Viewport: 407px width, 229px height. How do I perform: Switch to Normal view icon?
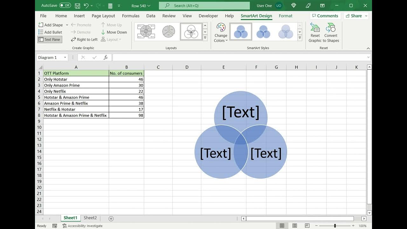[x=282, y=226]
